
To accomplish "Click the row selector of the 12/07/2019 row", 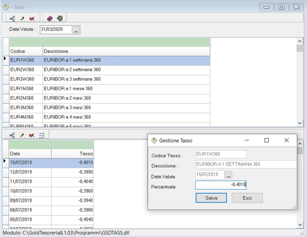I will click(x=6, y=173).
